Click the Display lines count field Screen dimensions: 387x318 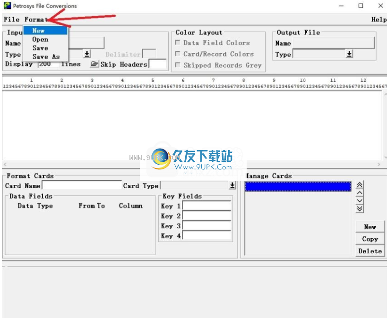(x=49, y=64)
